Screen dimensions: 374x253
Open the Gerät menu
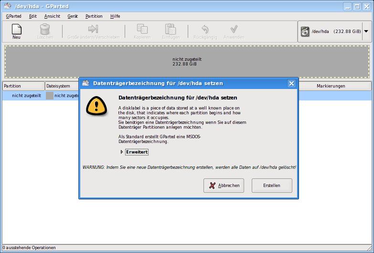point(73,16)
